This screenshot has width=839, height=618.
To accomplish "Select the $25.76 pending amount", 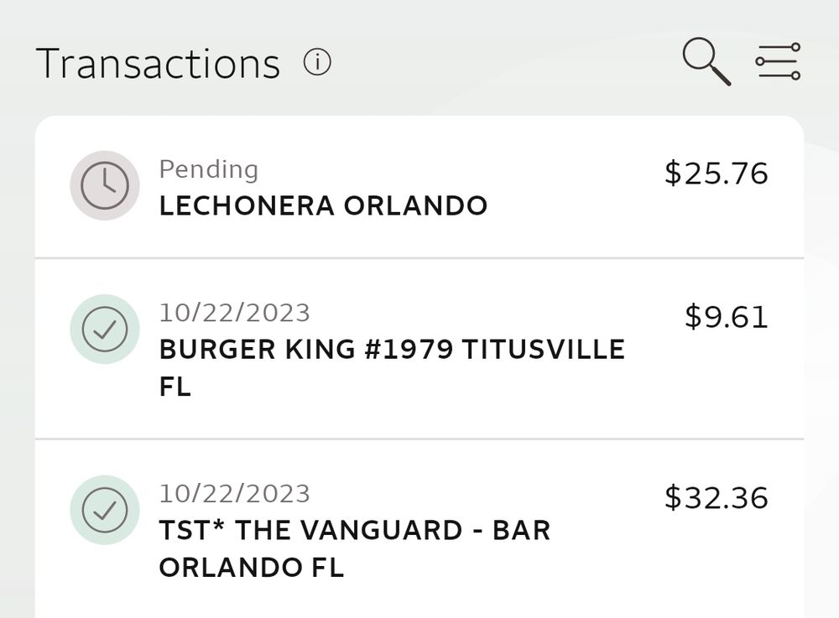I will (716, 174).
